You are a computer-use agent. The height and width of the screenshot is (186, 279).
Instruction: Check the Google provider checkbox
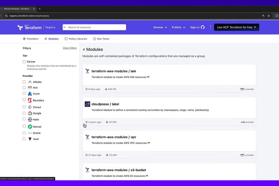pyautogui.click(x=24, y=113)
